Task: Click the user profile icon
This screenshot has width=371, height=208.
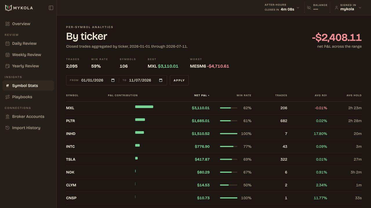Action: pyautogui.click(x=337, y=8)
